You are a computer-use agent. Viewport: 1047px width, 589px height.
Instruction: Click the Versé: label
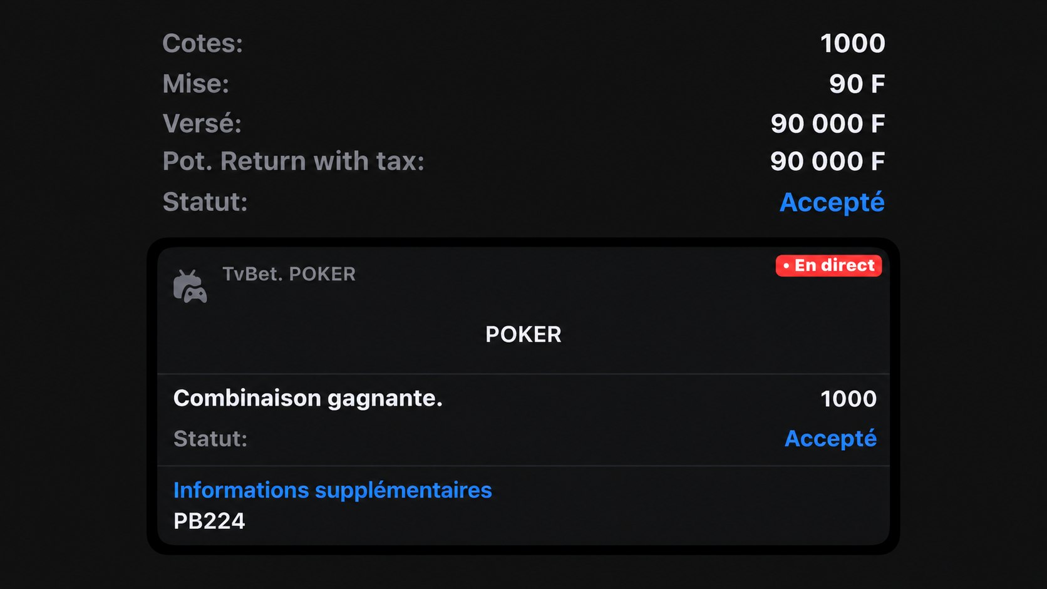(202, 123)
